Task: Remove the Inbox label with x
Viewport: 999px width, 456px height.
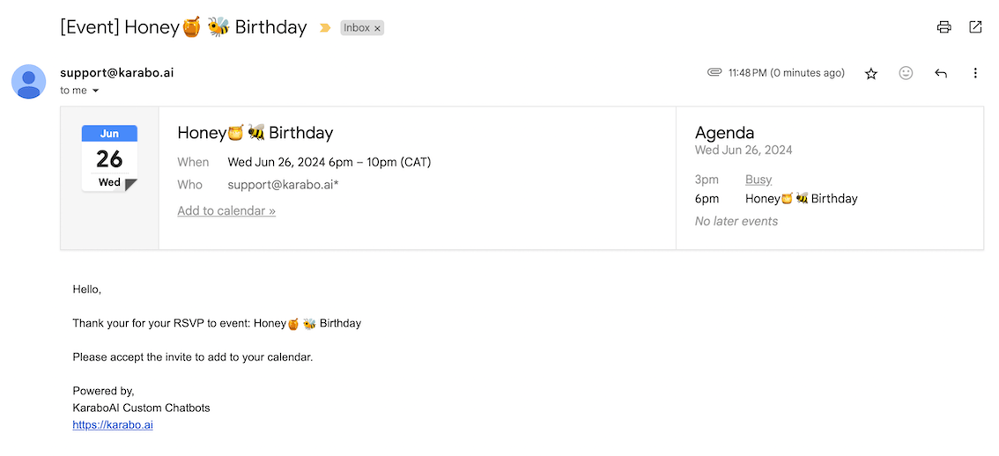Action: (x=378, y=28)
